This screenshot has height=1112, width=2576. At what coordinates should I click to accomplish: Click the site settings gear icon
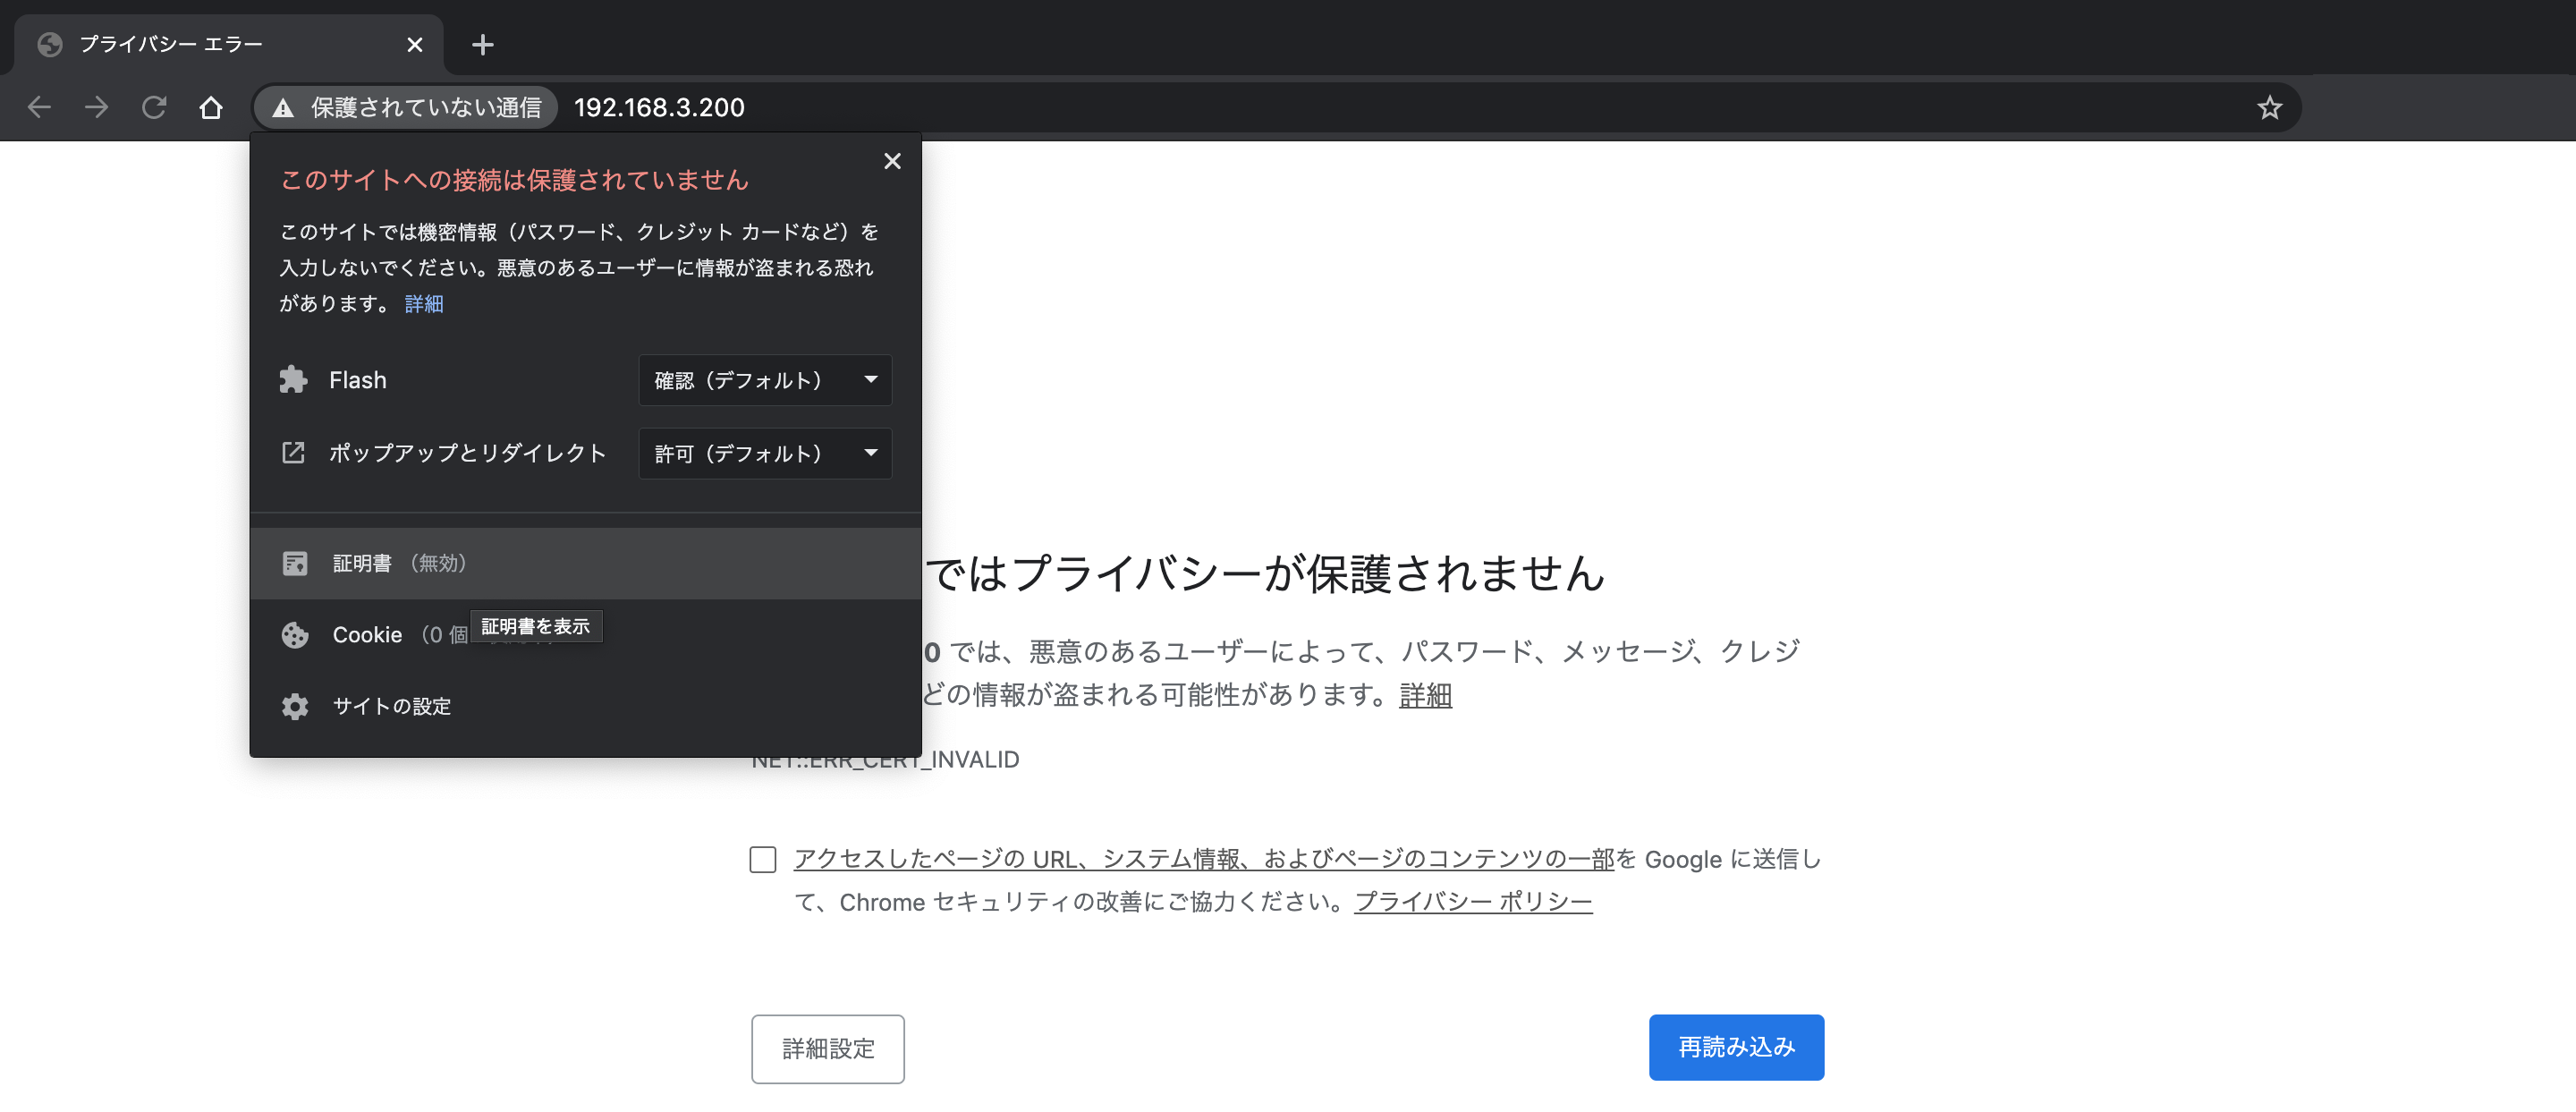tap(295, 707)
